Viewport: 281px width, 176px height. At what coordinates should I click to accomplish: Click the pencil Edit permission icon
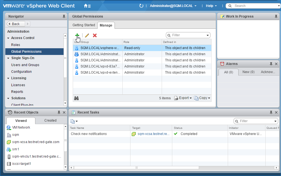(87, 35)
